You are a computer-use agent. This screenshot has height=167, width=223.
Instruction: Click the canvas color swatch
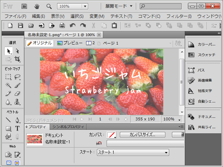coord(111,135)
